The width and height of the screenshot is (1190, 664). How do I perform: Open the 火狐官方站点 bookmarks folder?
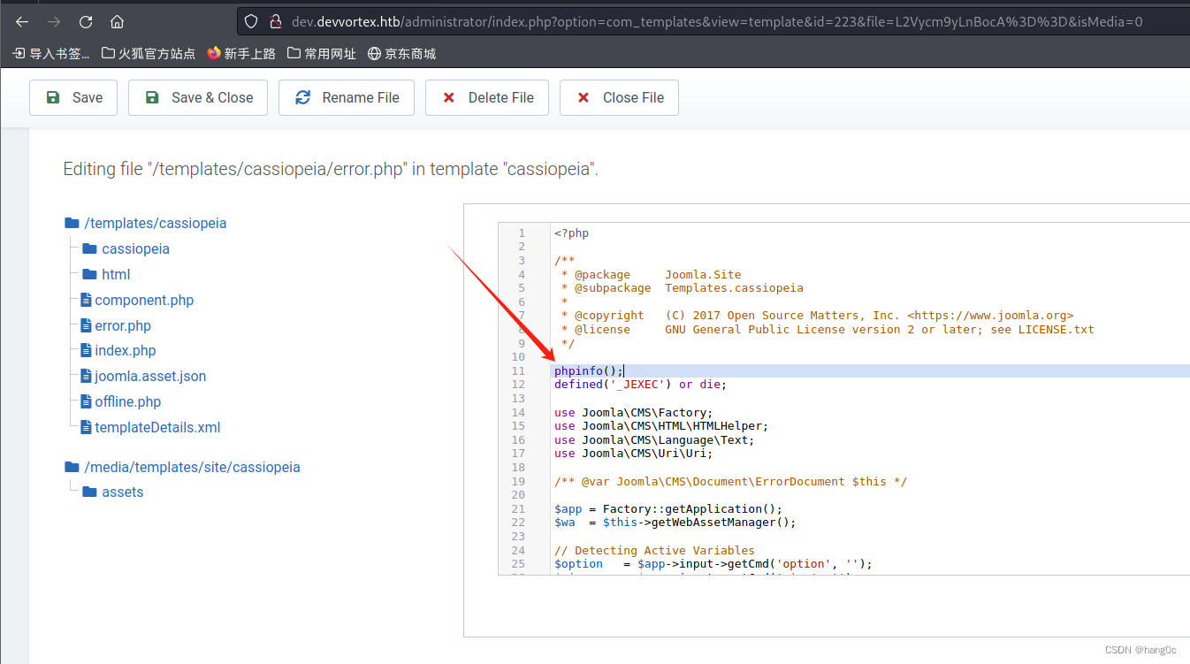[149, 54]
